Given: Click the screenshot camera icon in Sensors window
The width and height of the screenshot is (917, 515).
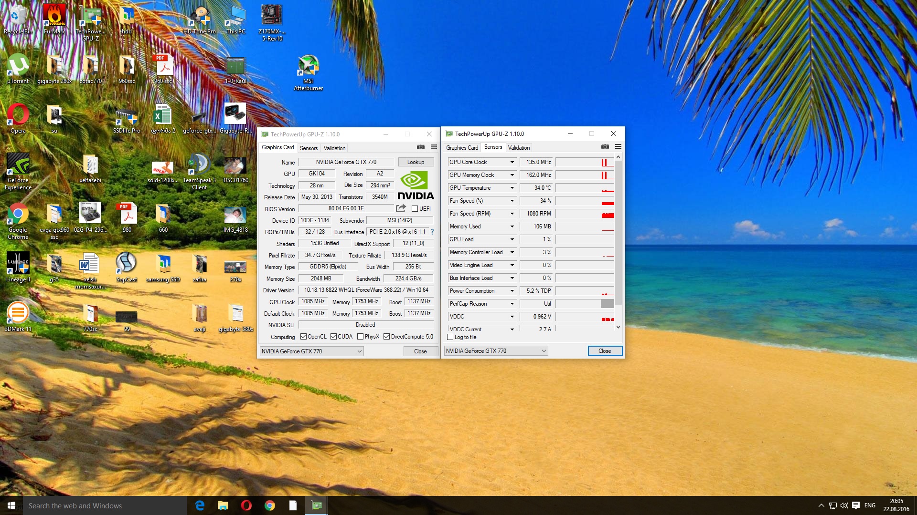Looking at the screenshot, I should [605, 147].
